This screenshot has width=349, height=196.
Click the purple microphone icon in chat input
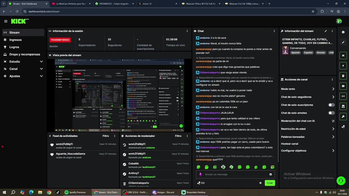click(200, 174)
